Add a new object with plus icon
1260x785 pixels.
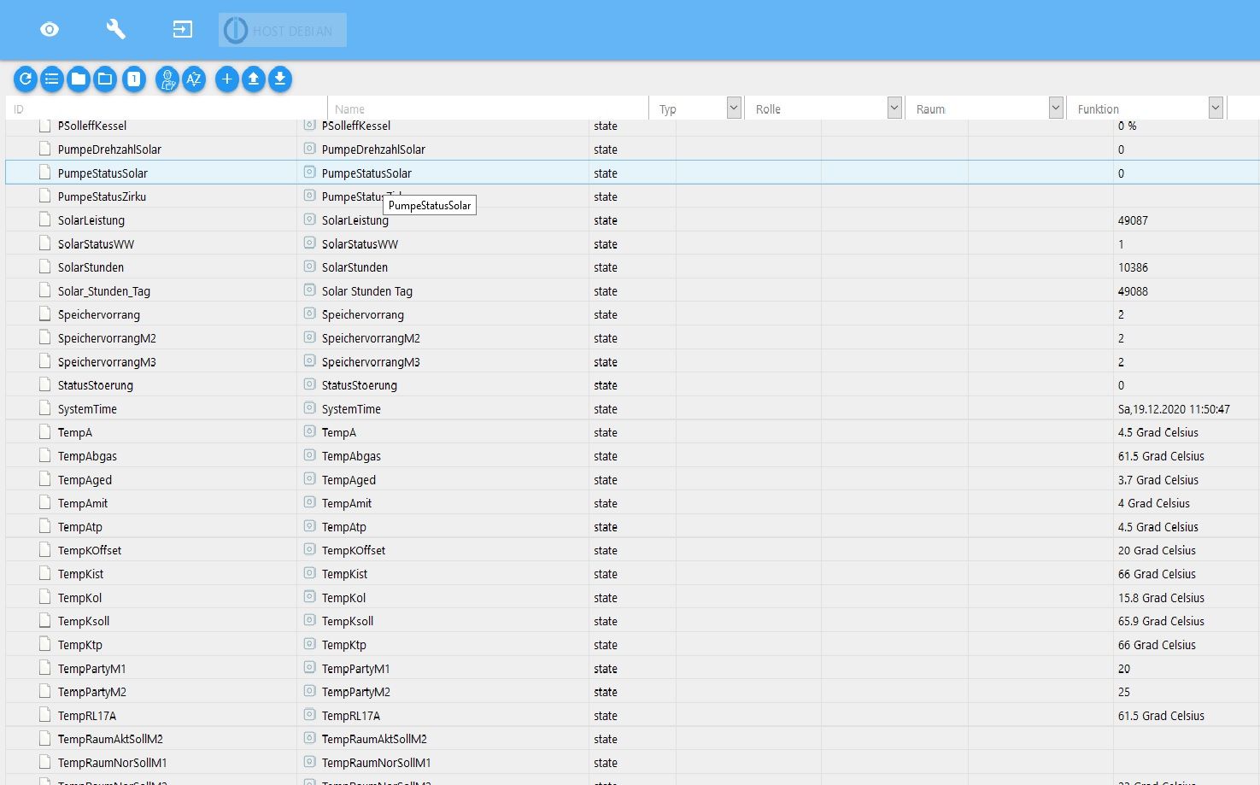click(x=226, y=79)
